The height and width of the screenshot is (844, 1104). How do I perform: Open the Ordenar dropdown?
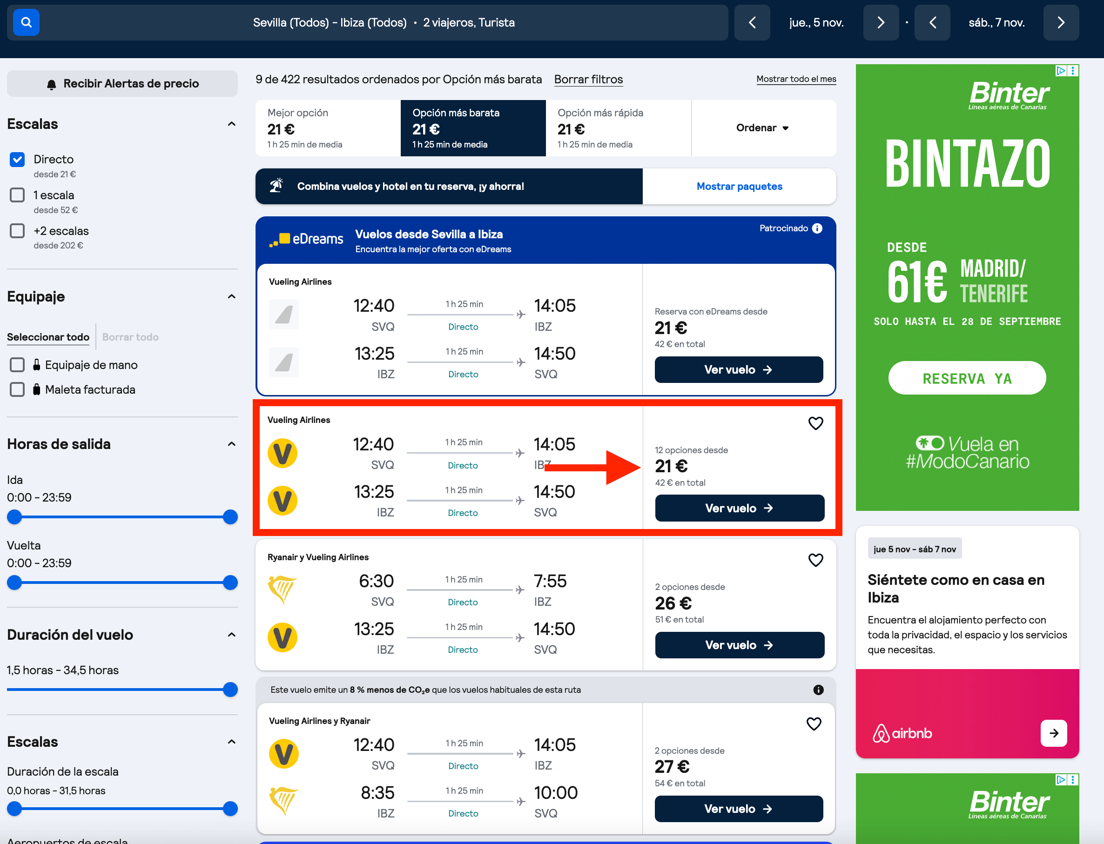point(763,128)
